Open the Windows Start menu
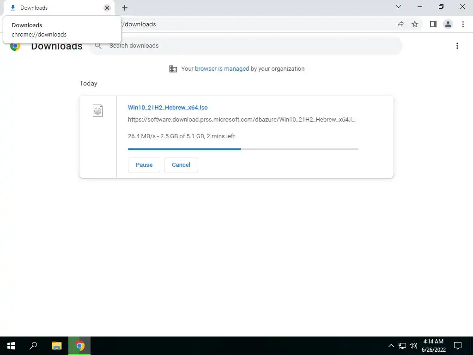473x355 pixels. pyautogui.click(x=11, y=346)
